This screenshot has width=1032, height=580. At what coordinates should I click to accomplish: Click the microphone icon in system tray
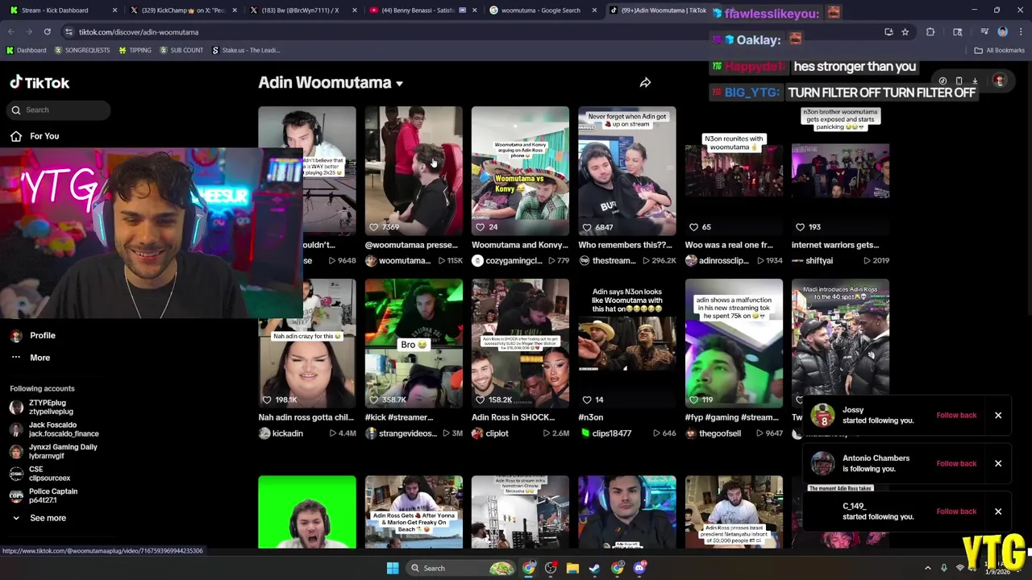(944, 568)
